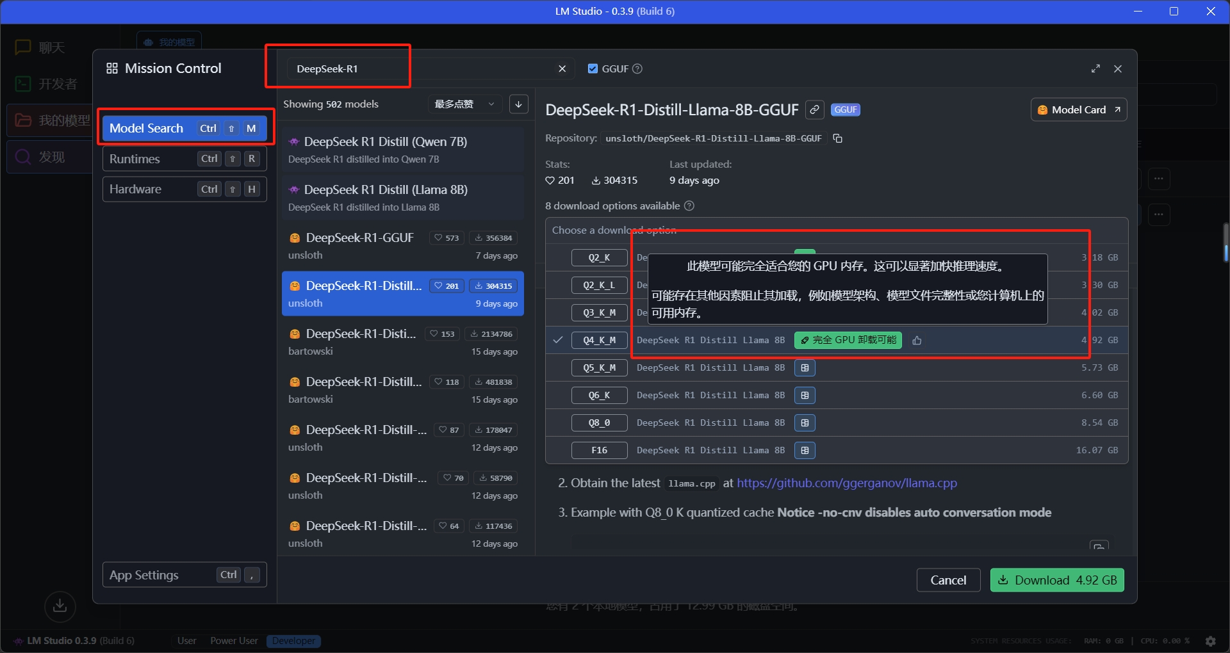Open the llama.cpp GitHub link
This screenshot has width=1230, height=653.
tap(847, 483)
